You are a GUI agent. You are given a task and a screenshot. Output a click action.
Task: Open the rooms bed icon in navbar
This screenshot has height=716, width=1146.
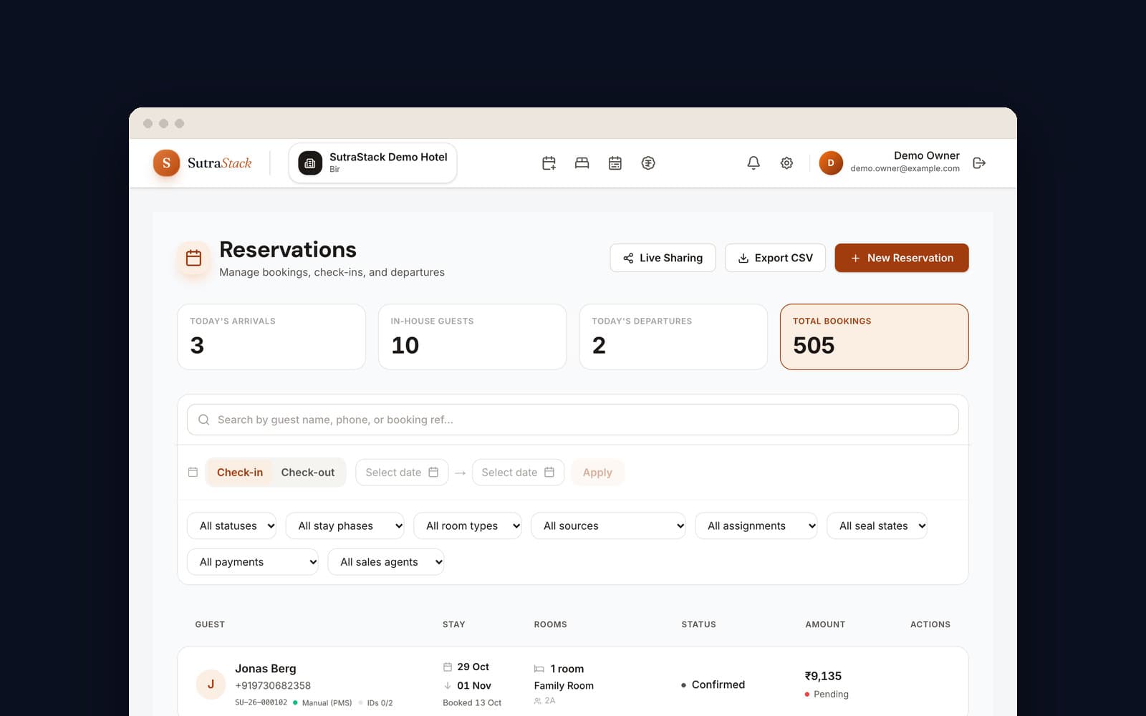[x=582, y=163]
